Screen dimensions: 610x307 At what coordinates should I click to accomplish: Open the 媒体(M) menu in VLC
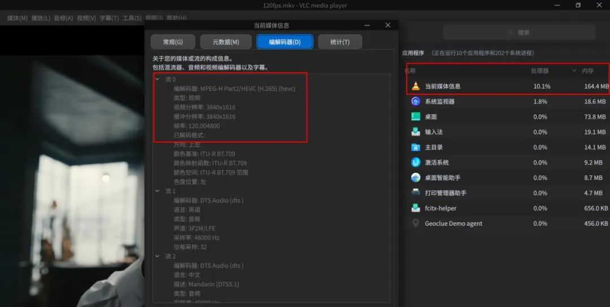pyautogui.click(x=18, y=18)
